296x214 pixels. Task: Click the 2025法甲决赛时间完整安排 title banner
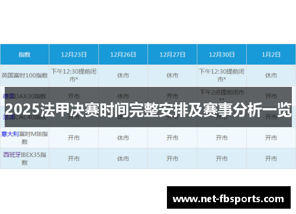[148, 107]
